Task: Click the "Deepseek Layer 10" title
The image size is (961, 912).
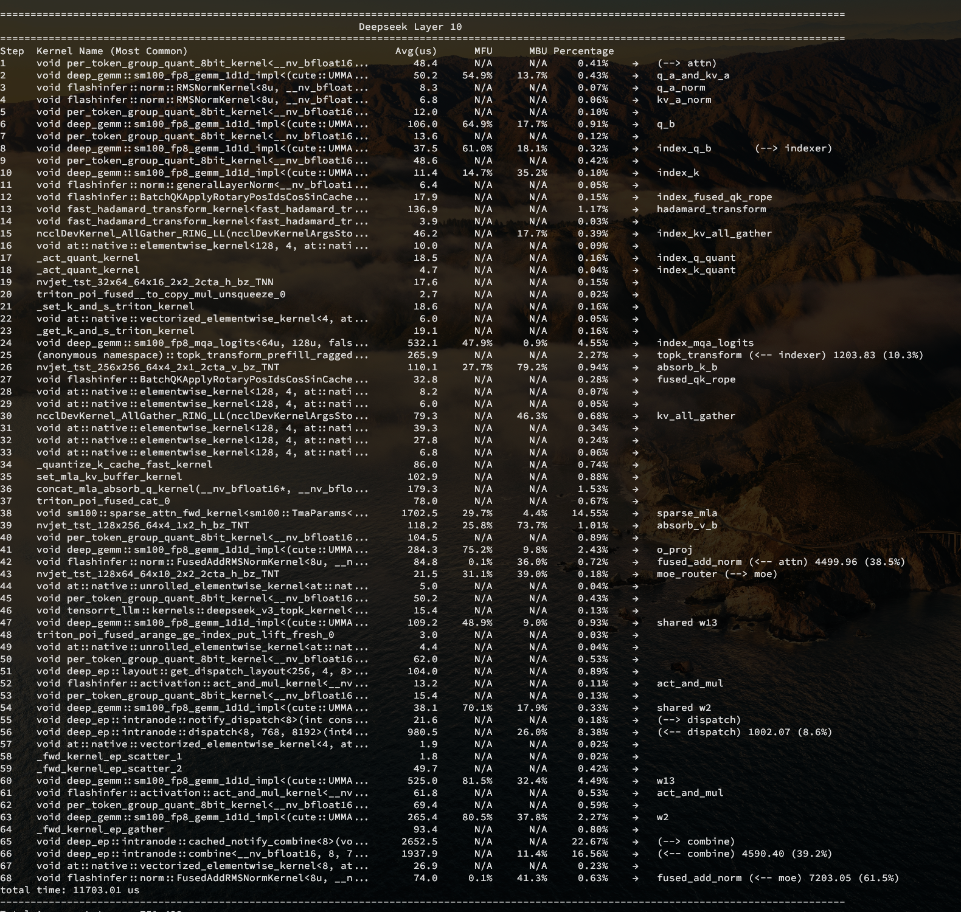Action: coord(410,27)
